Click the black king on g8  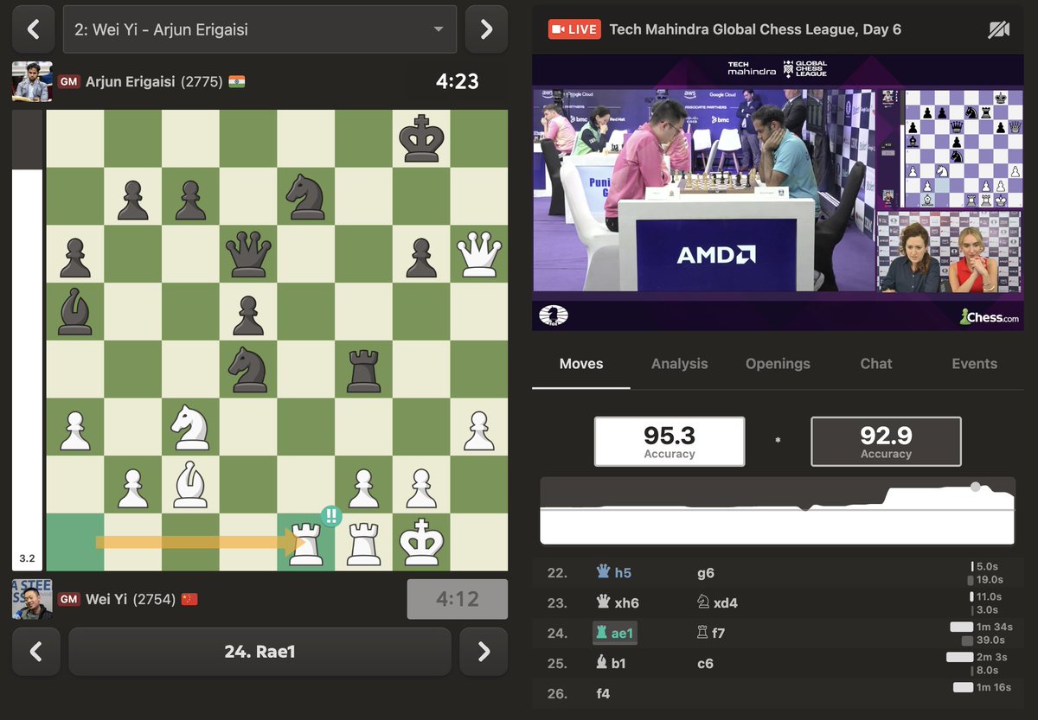420,138
